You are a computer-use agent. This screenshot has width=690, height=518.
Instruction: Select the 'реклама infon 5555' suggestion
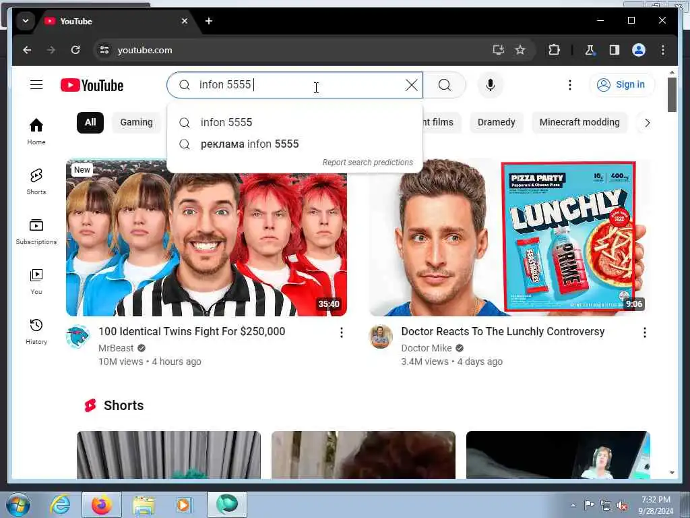(x=294, y=144)
